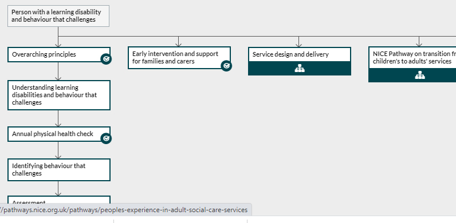Click the arrowhead pointing into NICE Pathway on transition
Viewport: 456px width, 223px height.
(x=419, y=44)
